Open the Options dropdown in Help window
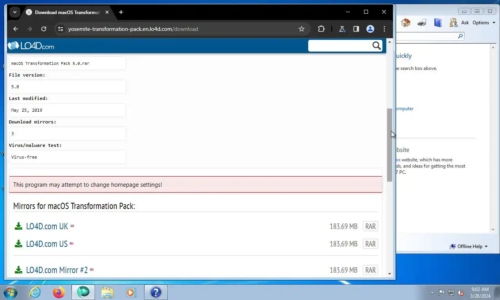 pos(484,23)
